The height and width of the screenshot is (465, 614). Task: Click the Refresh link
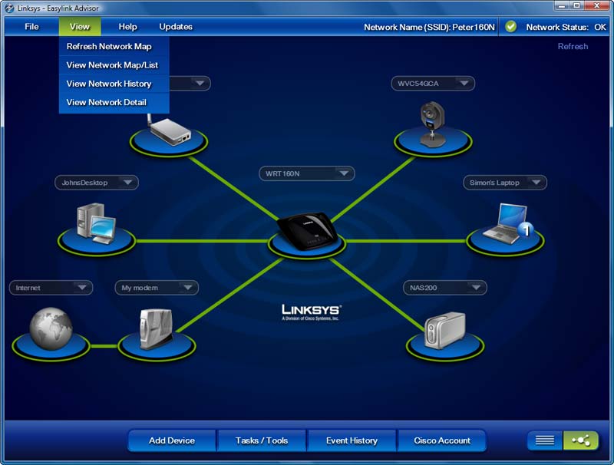pos(573,46)
